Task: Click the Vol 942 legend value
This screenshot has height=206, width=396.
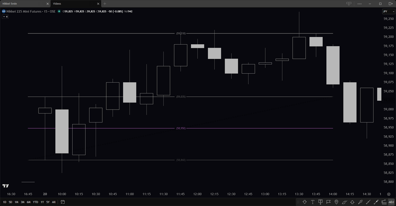Action: [128, 11]
